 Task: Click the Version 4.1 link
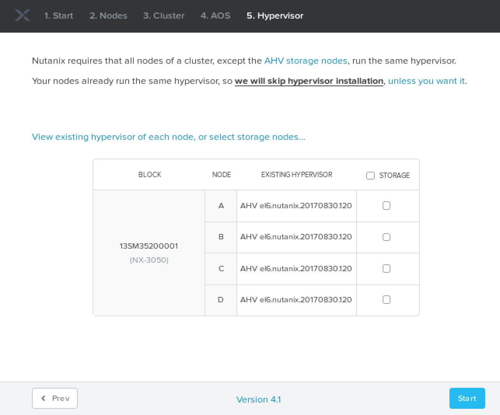pyautogui.click(x=259, y=399)
